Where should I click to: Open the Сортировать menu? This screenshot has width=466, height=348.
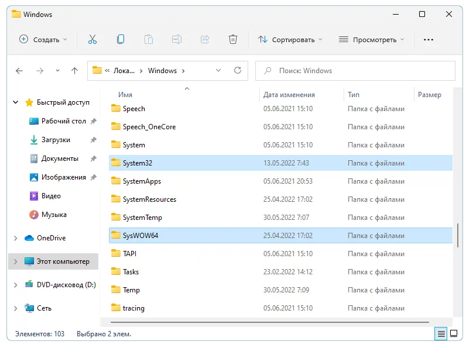(x=290, y=40)
